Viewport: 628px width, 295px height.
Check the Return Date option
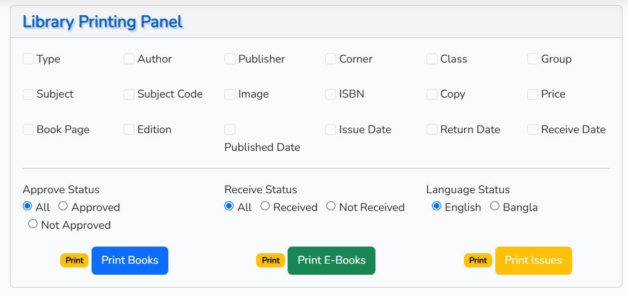tap(432, 129)
